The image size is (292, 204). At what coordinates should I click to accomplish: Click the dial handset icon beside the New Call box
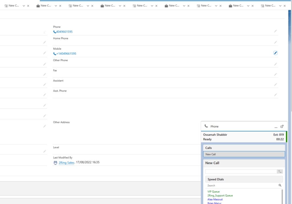pos(280,171)
